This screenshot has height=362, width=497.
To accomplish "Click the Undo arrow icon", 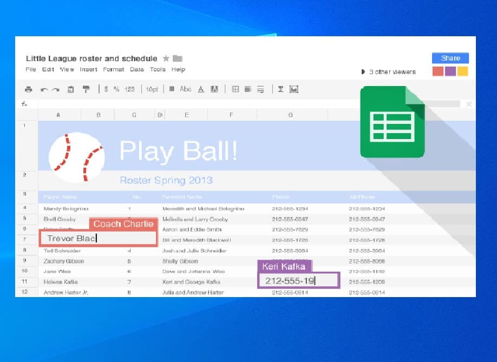I will 44,89.
